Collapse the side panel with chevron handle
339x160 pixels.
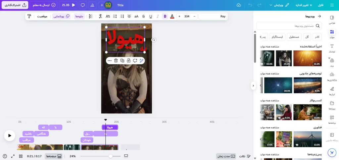click(253, 85)
